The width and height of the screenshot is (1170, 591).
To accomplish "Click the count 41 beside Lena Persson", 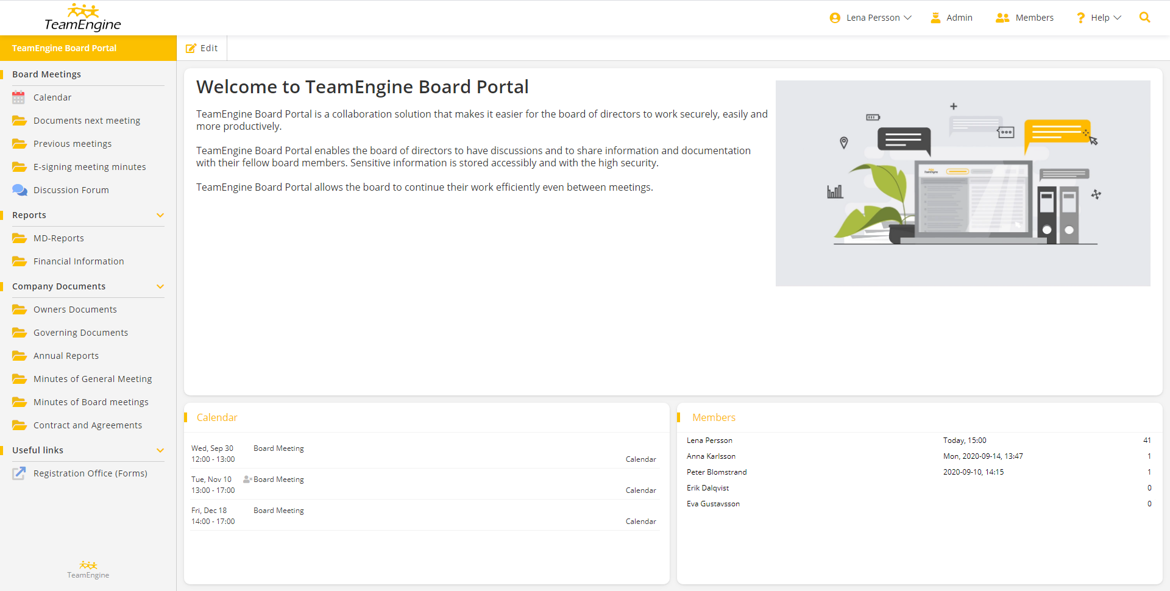I will pos(1147,441).
